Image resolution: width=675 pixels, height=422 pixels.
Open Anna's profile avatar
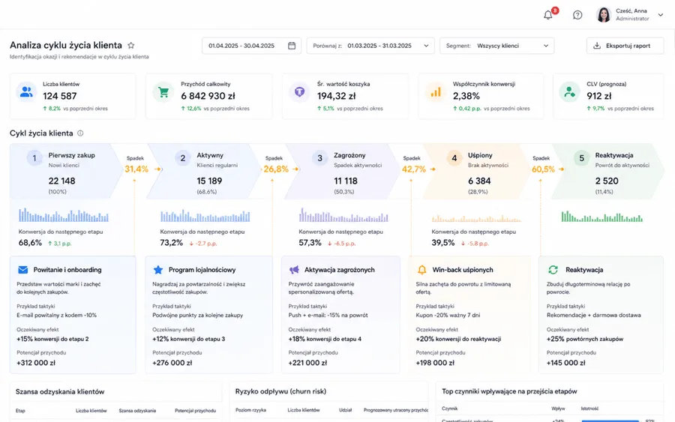click(x=604, y=15)
